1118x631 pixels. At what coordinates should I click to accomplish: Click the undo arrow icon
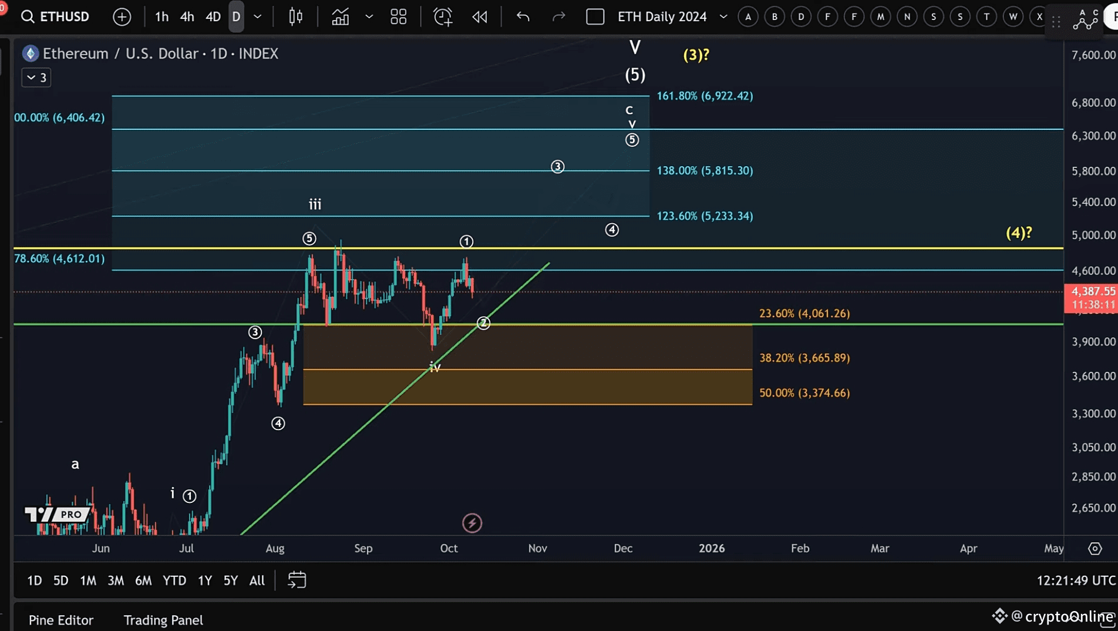[522, 16]
